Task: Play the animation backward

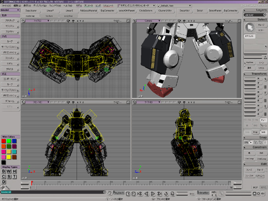Action: coord(146,194)
